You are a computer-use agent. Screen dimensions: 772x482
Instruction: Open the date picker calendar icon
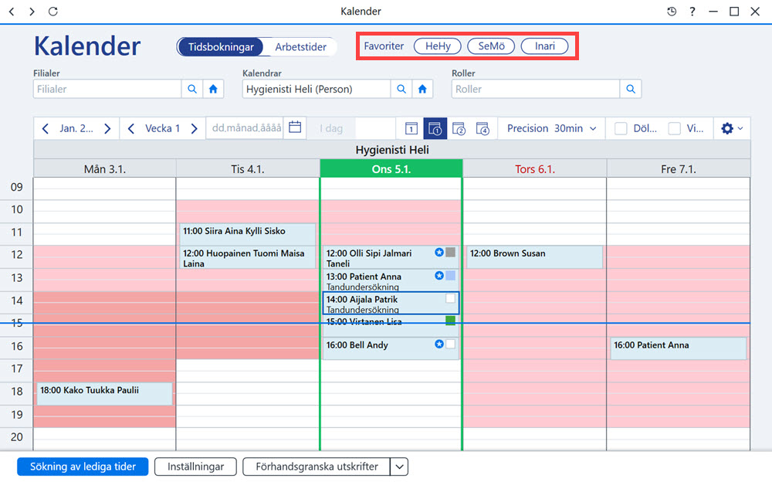295,127
